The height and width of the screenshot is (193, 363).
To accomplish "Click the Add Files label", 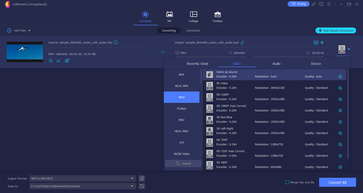I will pos(20,30).
